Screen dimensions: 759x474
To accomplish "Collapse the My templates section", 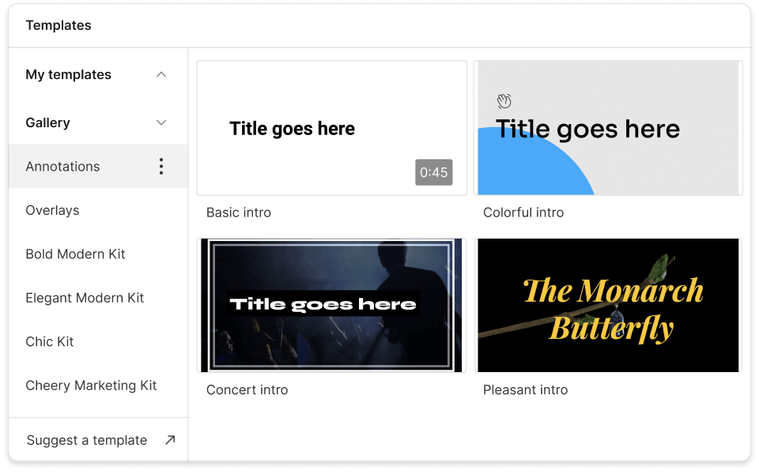I will [x=160, y=74].
